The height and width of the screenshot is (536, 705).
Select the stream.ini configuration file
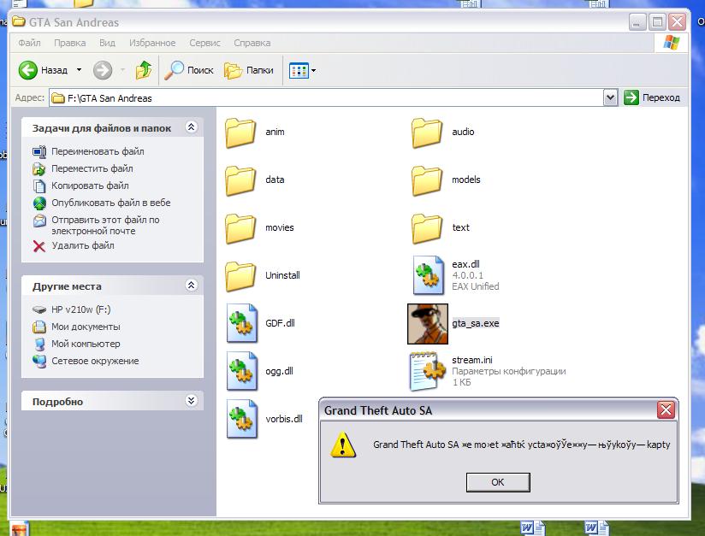428,371
